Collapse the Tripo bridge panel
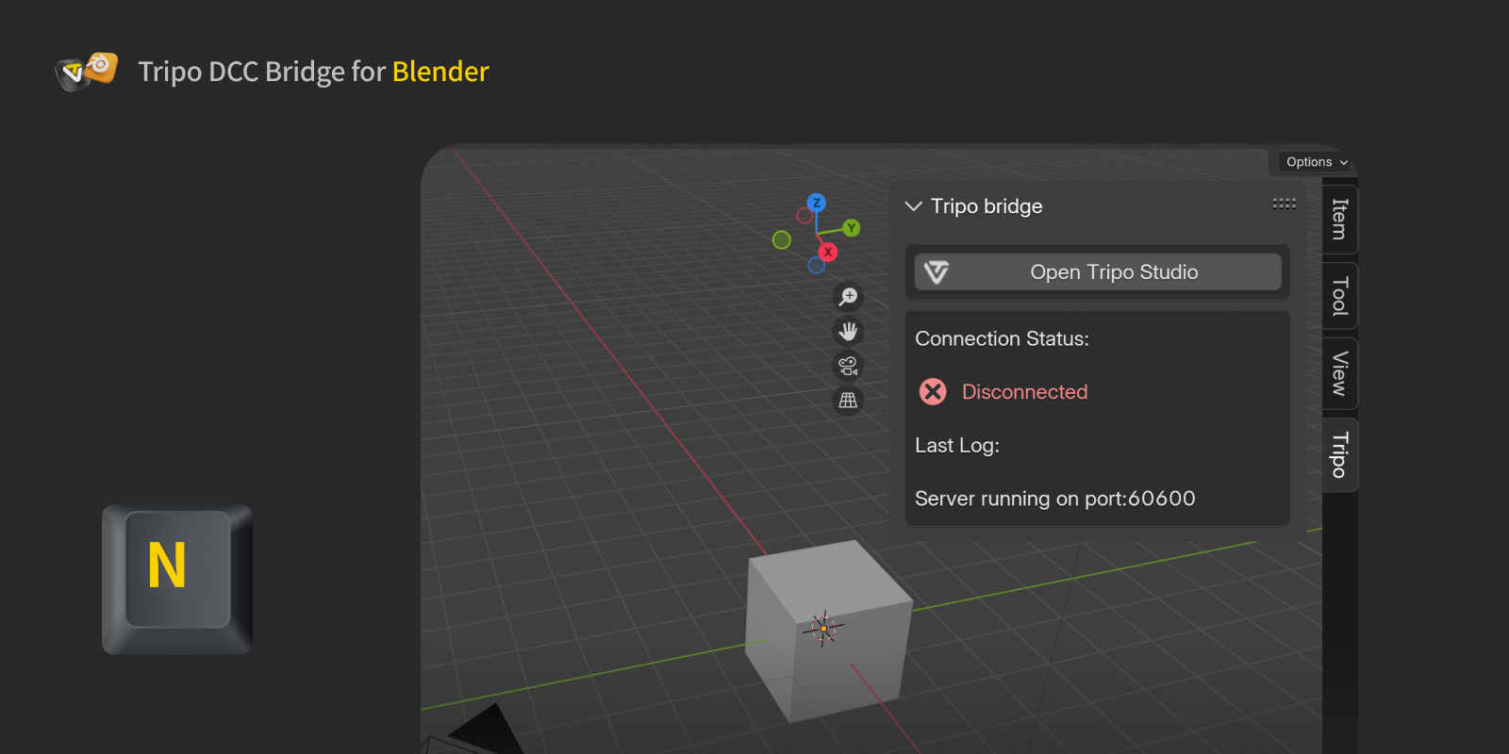The image size is (1509, 754). 913,206
